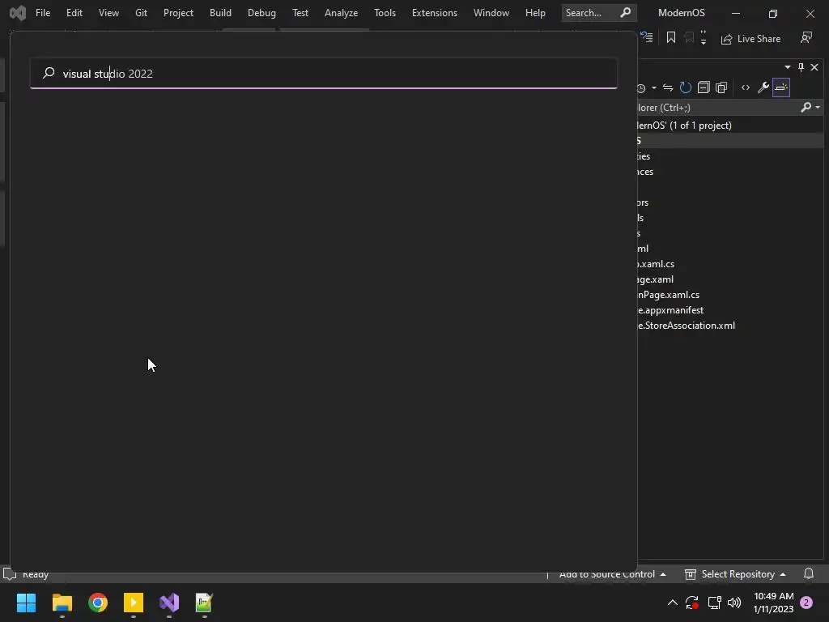
Task: Open the feedback person icon
Action: (806, 38)
